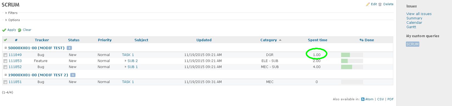The image size is (452, 106).
Task: Click the trash Delete icon
Action: pos(380,4)
